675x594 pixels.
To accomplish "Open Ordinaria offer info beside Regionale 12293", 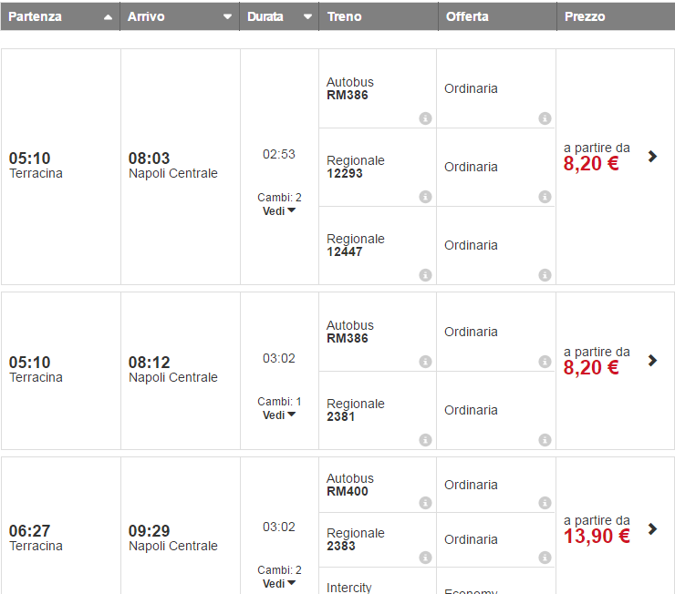I will (x=545, y=197).
